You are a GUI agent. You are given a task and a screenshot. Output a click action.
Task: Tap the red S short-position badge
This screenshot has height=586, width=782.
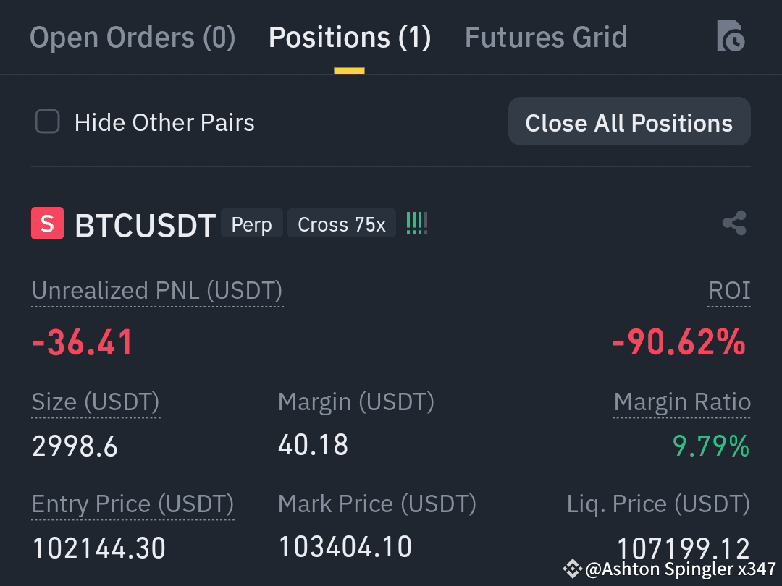pos(47,224)
